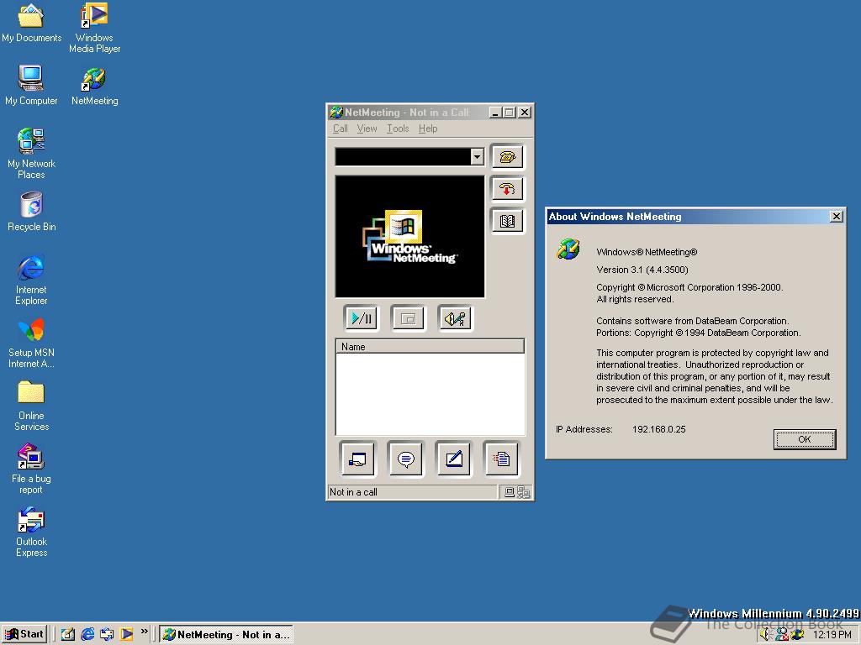Open the View menu
The image size is (861, 645).
367,128
